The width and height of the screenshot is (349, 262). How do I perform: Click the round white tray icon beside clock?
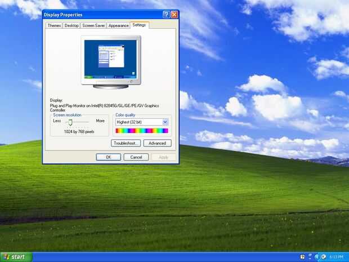[324, 257]
